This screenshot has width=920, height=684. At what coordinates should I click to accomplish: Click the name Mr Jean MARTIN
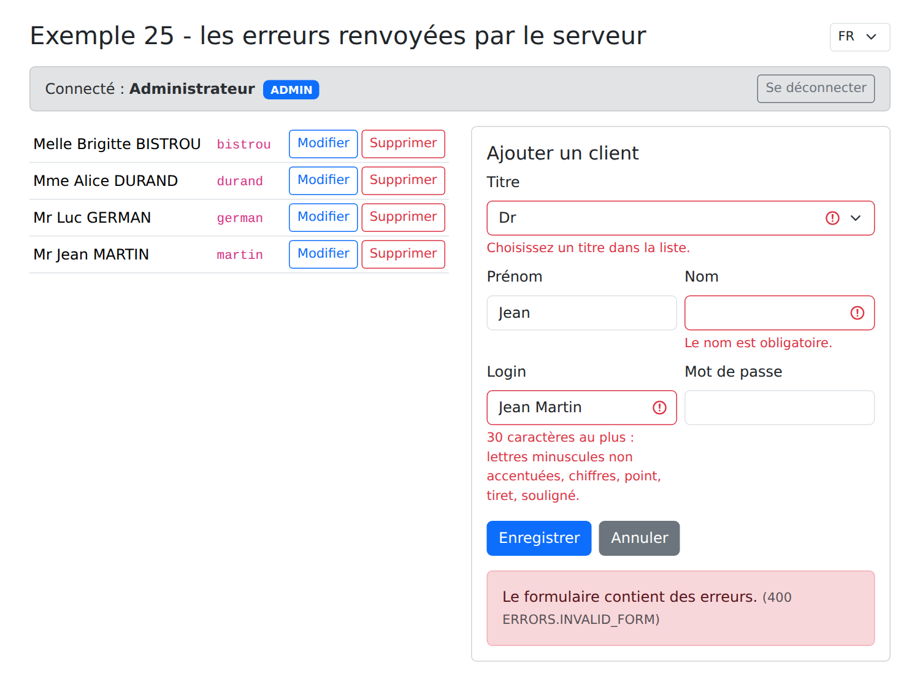91,254
